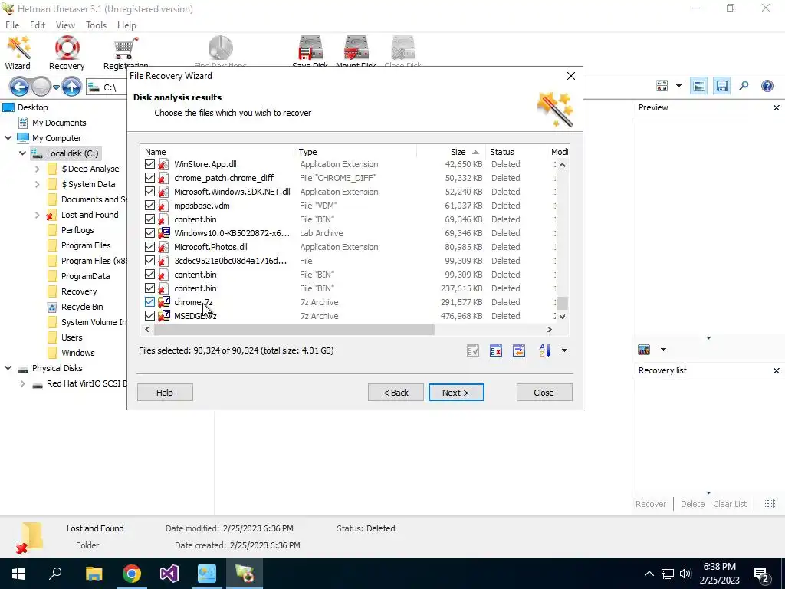Uncheck the Microsoft.Photos.dll checkbox
The width and height of the screenshot is (785, 589).
149,247
